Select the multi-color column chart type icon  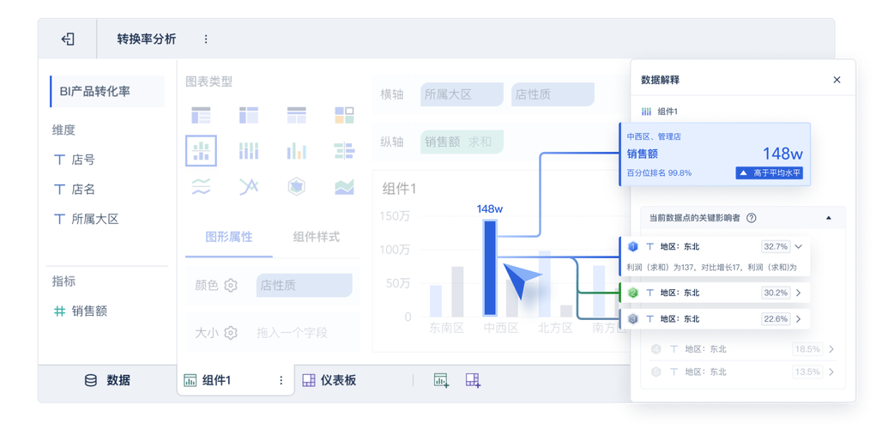point(297,151)
